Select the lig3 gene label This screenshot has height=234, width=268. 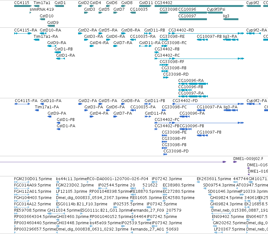(x=226, y=16)
